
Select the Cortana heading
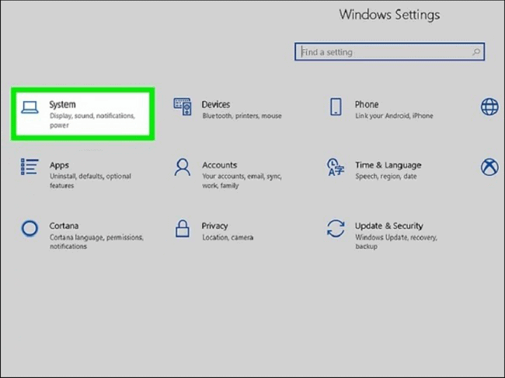pyautogui.click(x=64, y=226)
